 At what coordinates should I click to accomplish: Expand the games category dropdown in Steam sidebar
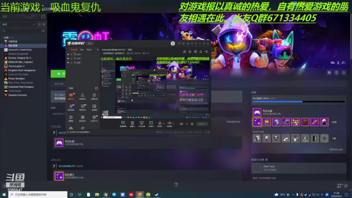(x=34, y=24)
